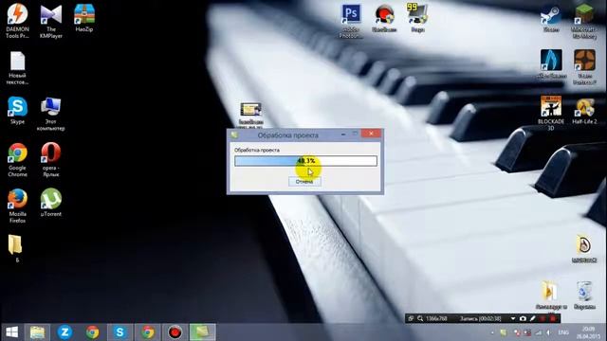This screenshot has width=607, height=341.
Task: Cancel processing with the Отмена button
Action: (x=304, y=181)
